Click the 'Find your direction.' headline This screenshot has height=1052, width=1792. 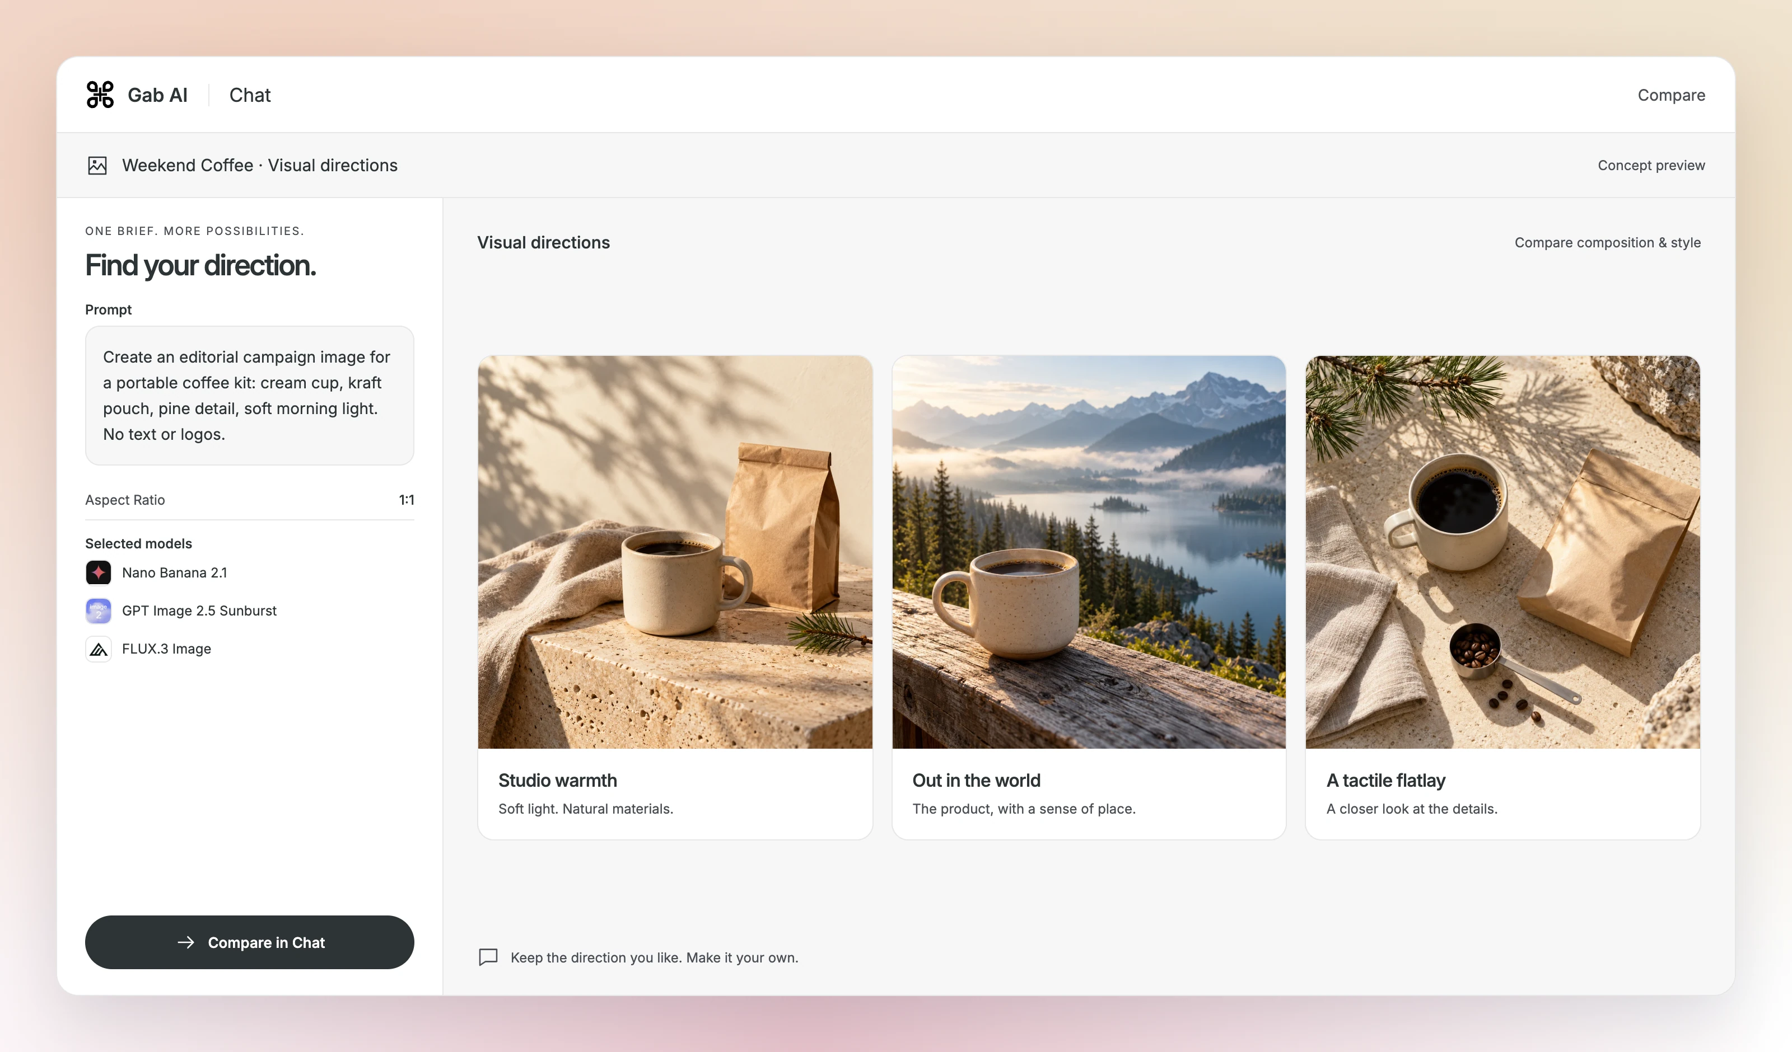click(x=200, y=265)
